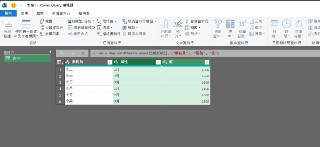
Task: Click the data type icon on 值 column
Action: click(165, 62)
